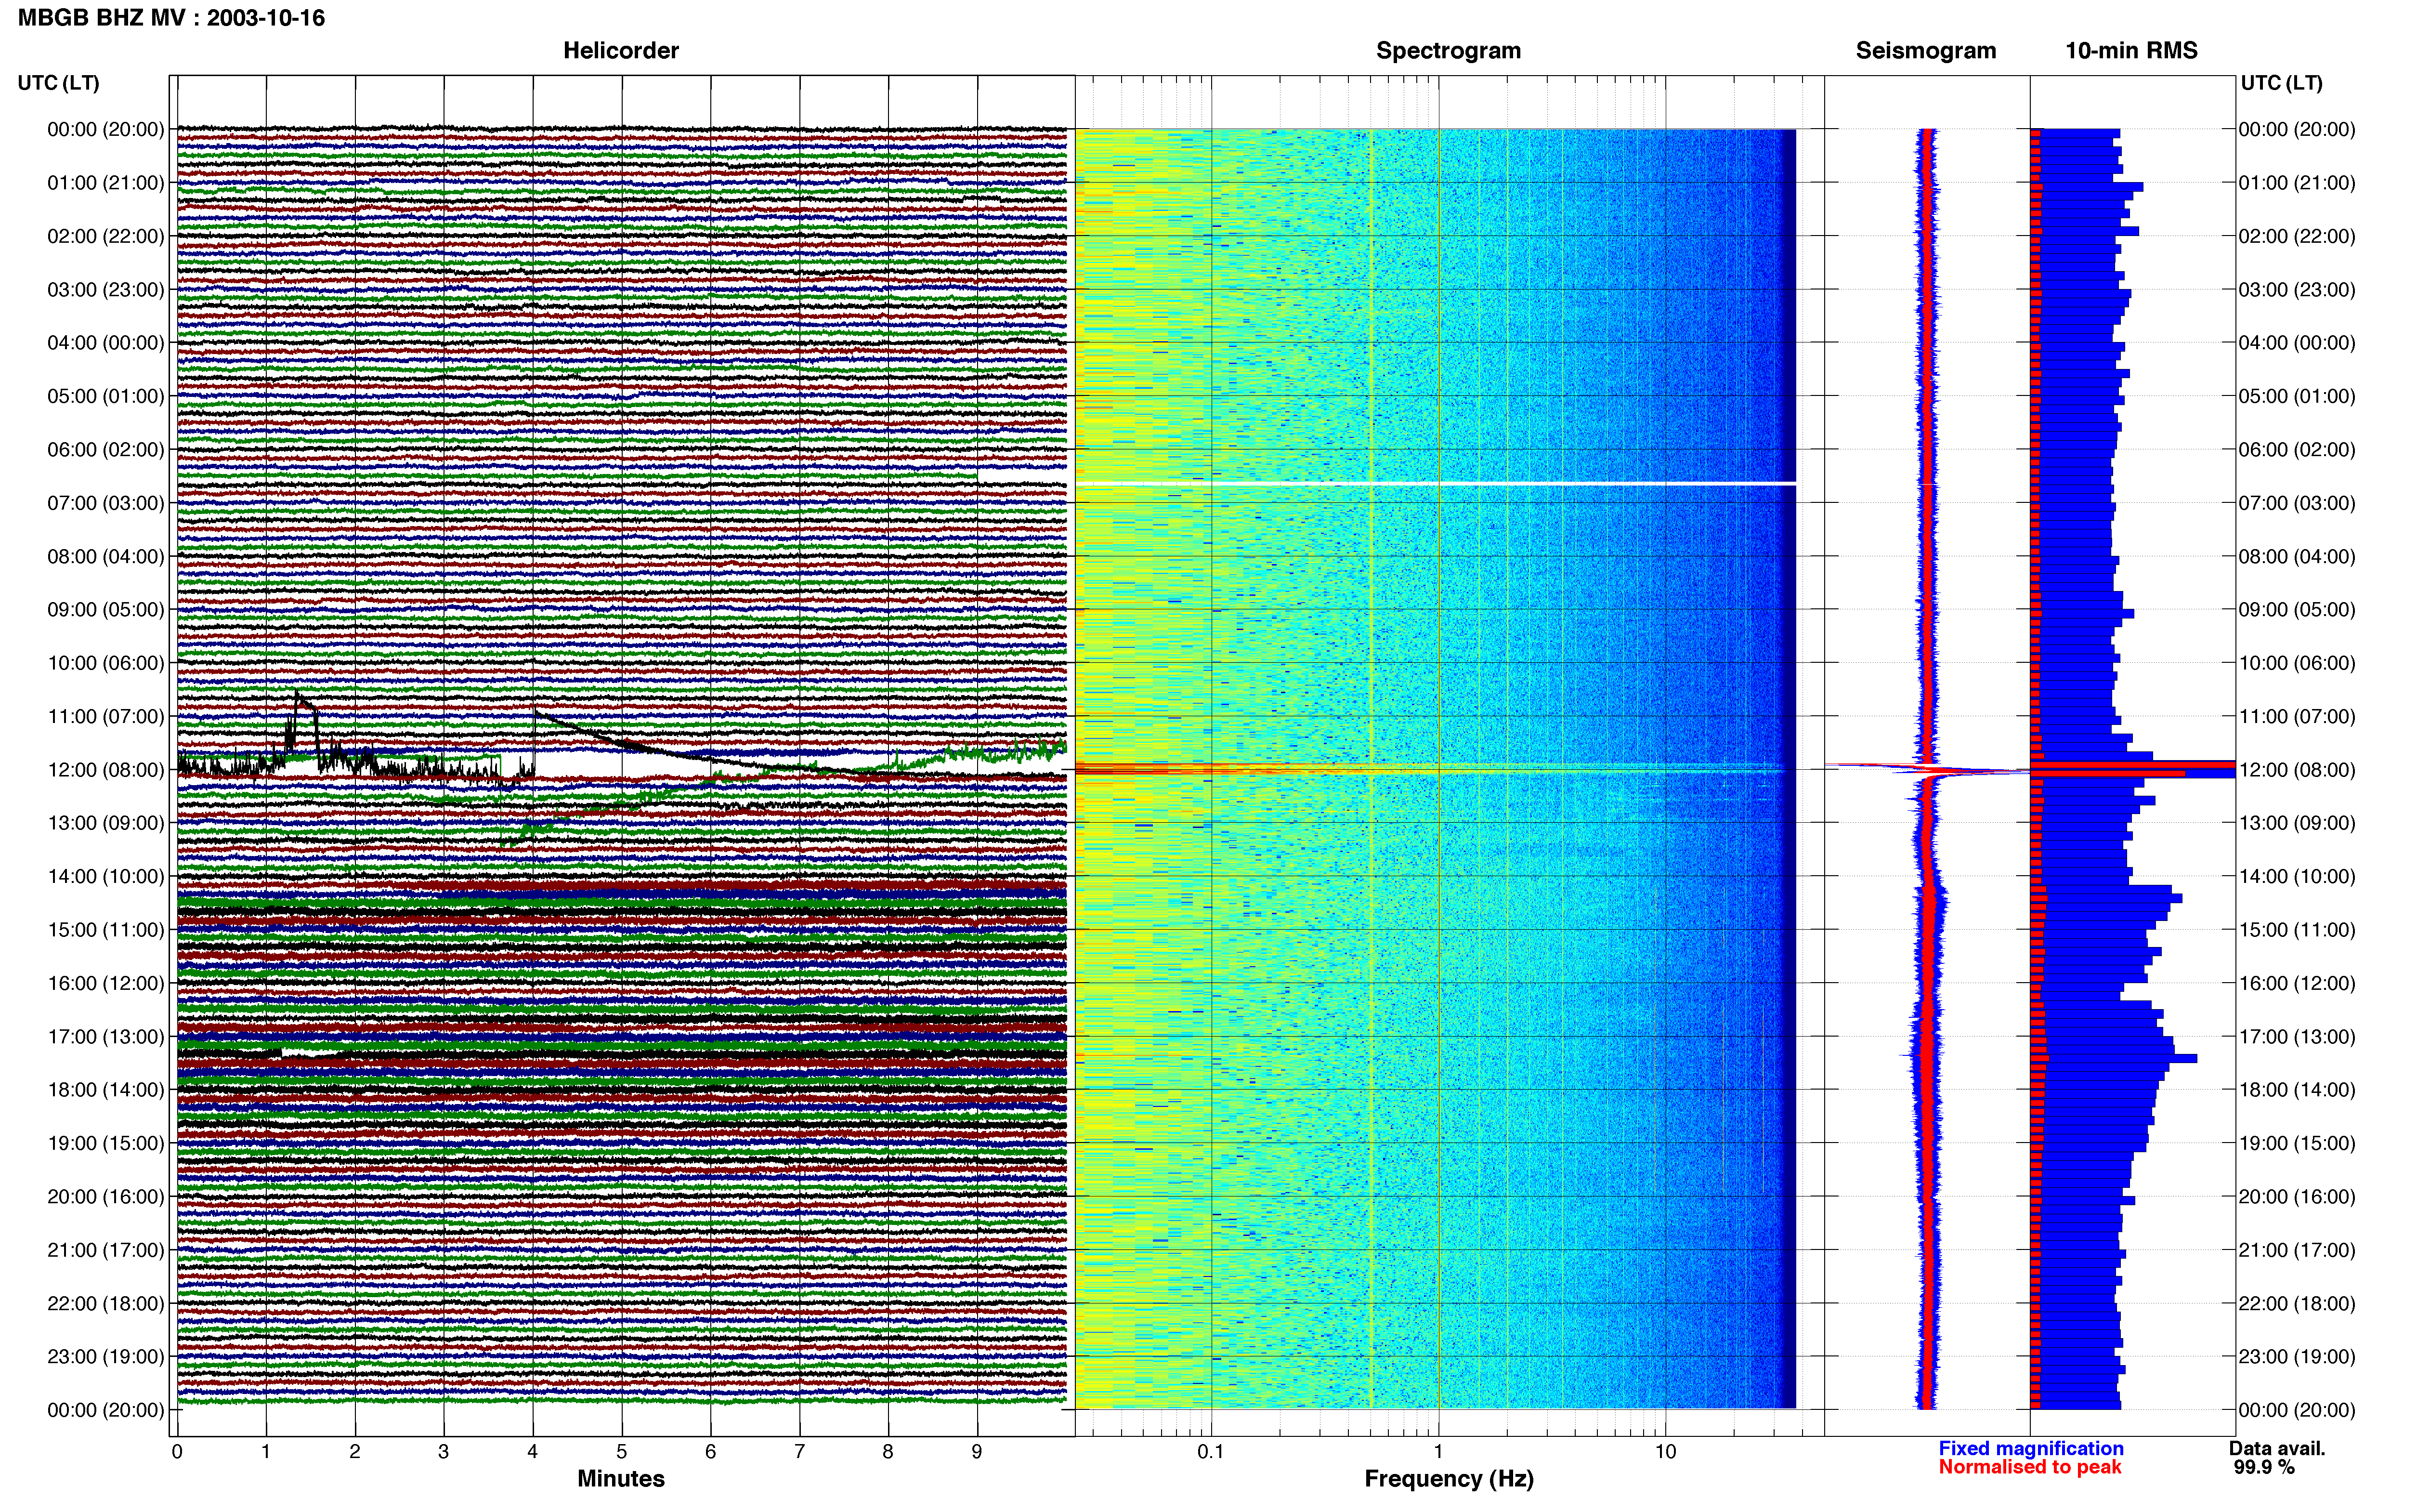Click the 'Normalised to peak' legend text
The image size is (2417, 1512).
pyautogui.click(x=2029, y=1468)
